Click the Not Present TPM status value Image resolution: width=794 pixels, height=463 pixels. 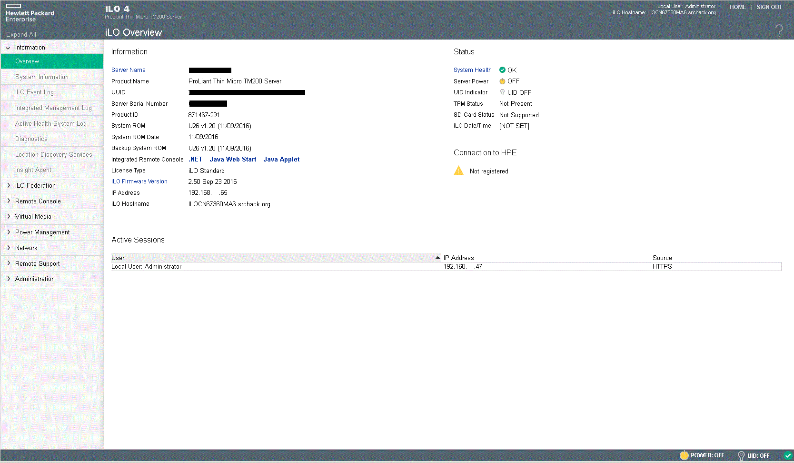[516, 104]
